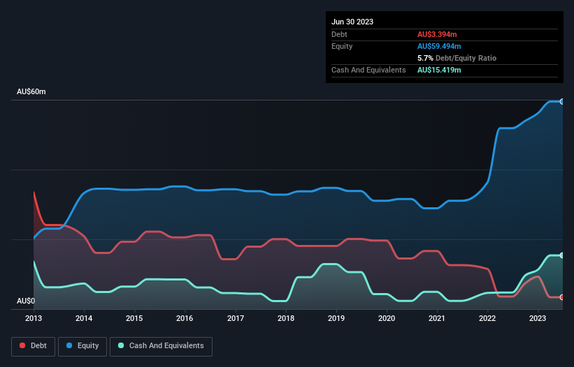Screen dimensions: 574x367
Task: Click the 2013 x-axis label
Action: [34, 318]
